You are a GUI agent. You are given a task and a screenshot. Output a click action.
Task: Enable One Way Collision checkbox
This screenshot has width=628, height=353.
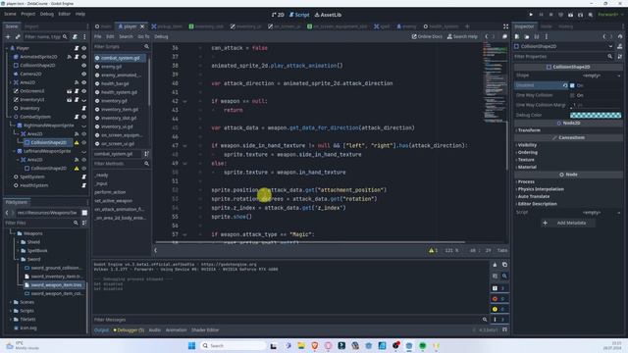pos(572,95)
